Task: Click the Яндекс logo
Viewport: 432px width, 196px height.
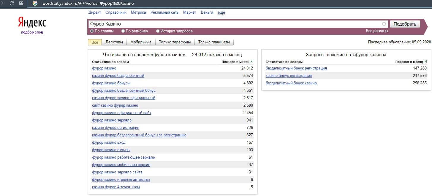Action: pyautogui.click(x=32, y=23)
